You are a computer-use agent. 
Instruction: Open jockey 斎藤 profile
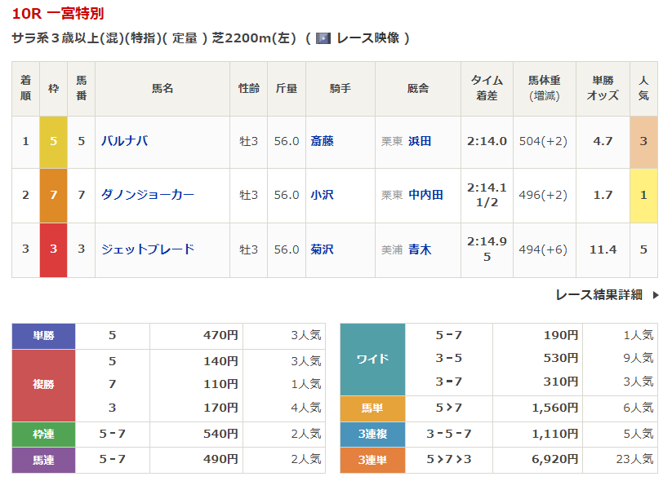(322, 141)
